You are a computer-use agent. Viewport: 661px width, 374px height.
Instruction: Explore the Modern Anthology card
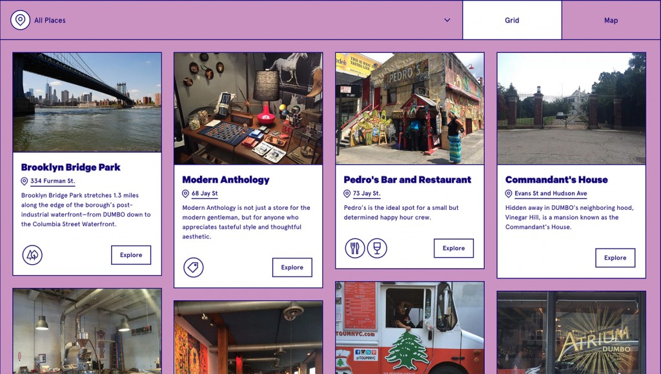pos(292,267)
